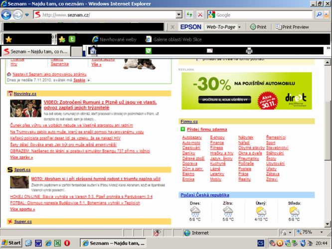
Task: Tick the trvale přihlásit checkbox
Action: [x=198, y=60]
